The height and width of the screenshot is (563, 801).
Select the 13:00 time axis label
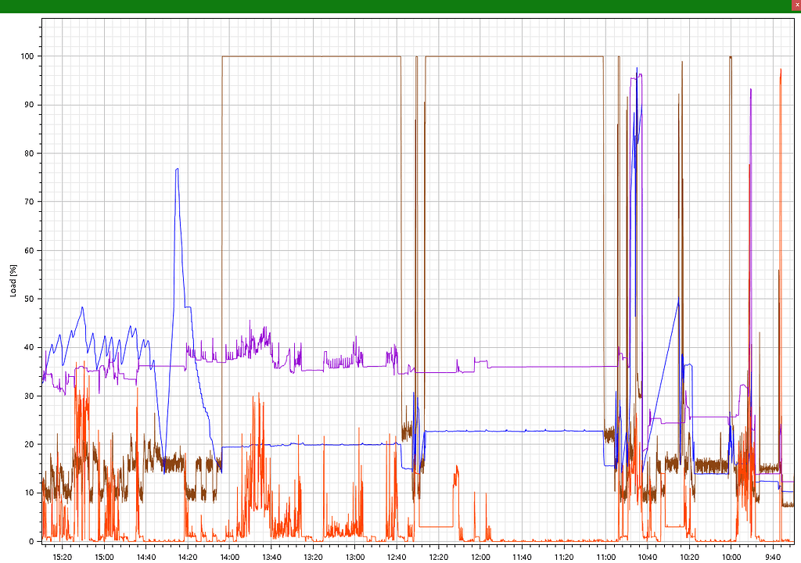355,557
